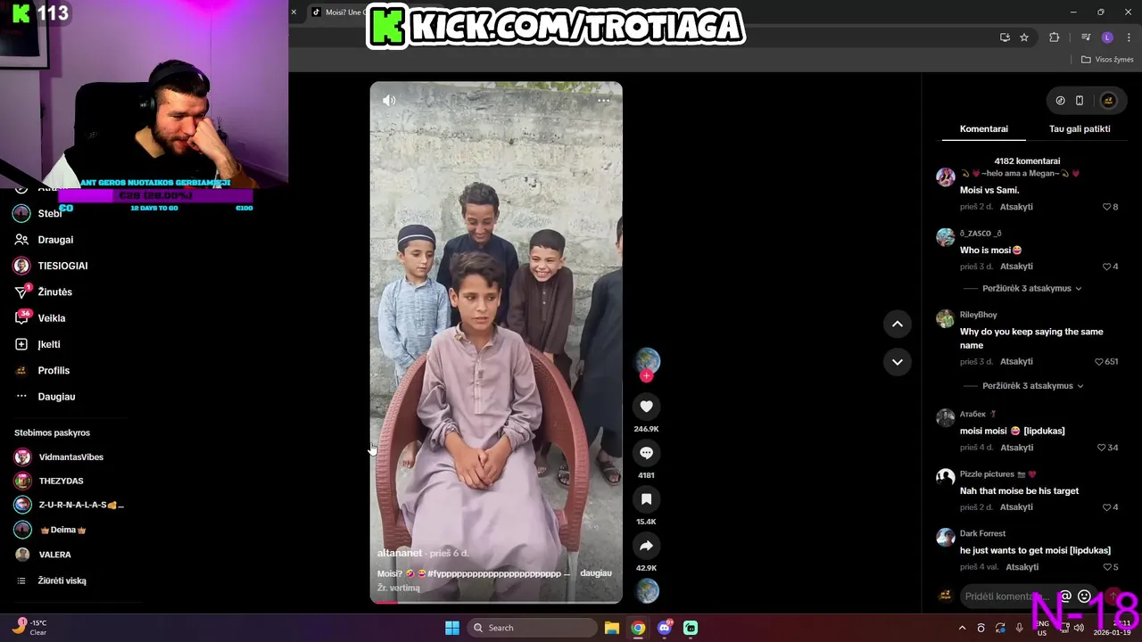Insert a mention with the @ icon

coord(1065,597)
